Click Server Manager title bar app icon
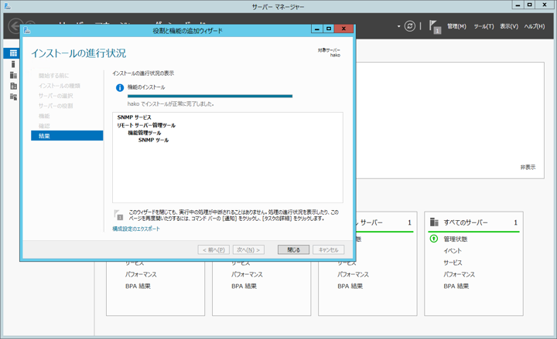 coord(7,6)
